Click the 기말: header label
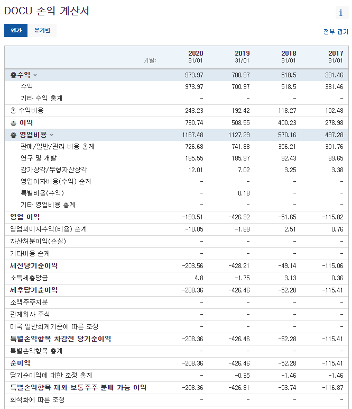This screenshot has width=352, height=409. [x=150, y=60]
